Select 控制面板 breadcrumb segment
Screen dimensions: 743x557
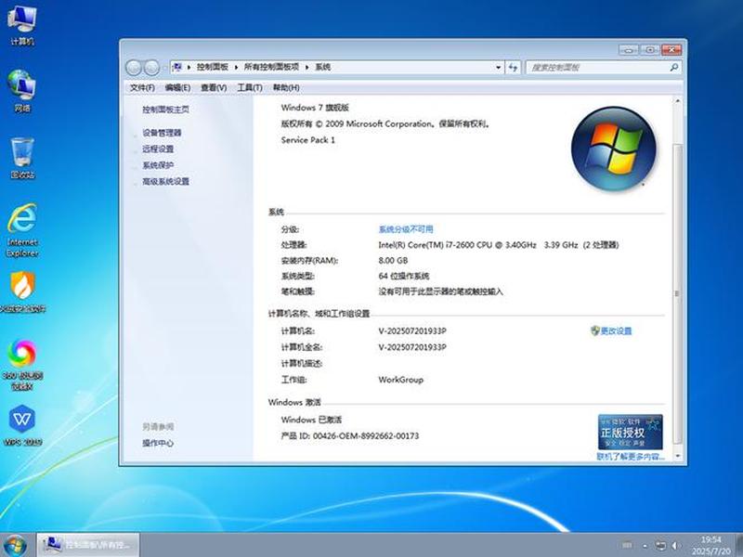(213, 67)
